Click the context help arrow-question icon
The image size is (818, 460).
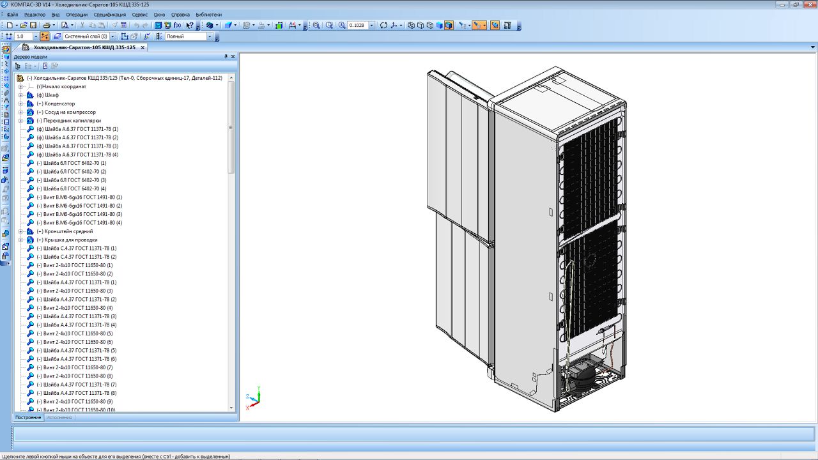[190, 26]
